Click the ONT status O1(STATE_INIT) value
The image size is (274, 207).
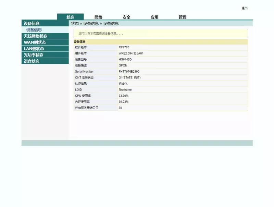click(129, 77)
